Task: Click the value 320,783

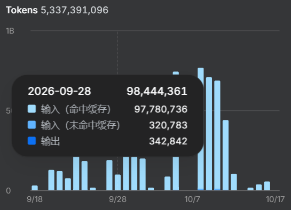Action: (168, 125)
